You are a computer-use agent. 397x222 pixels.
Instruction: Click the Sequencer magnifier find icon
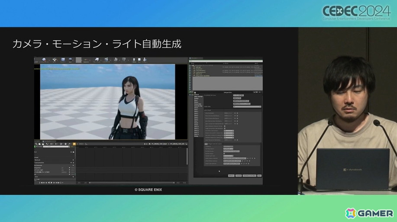point(36,144)
